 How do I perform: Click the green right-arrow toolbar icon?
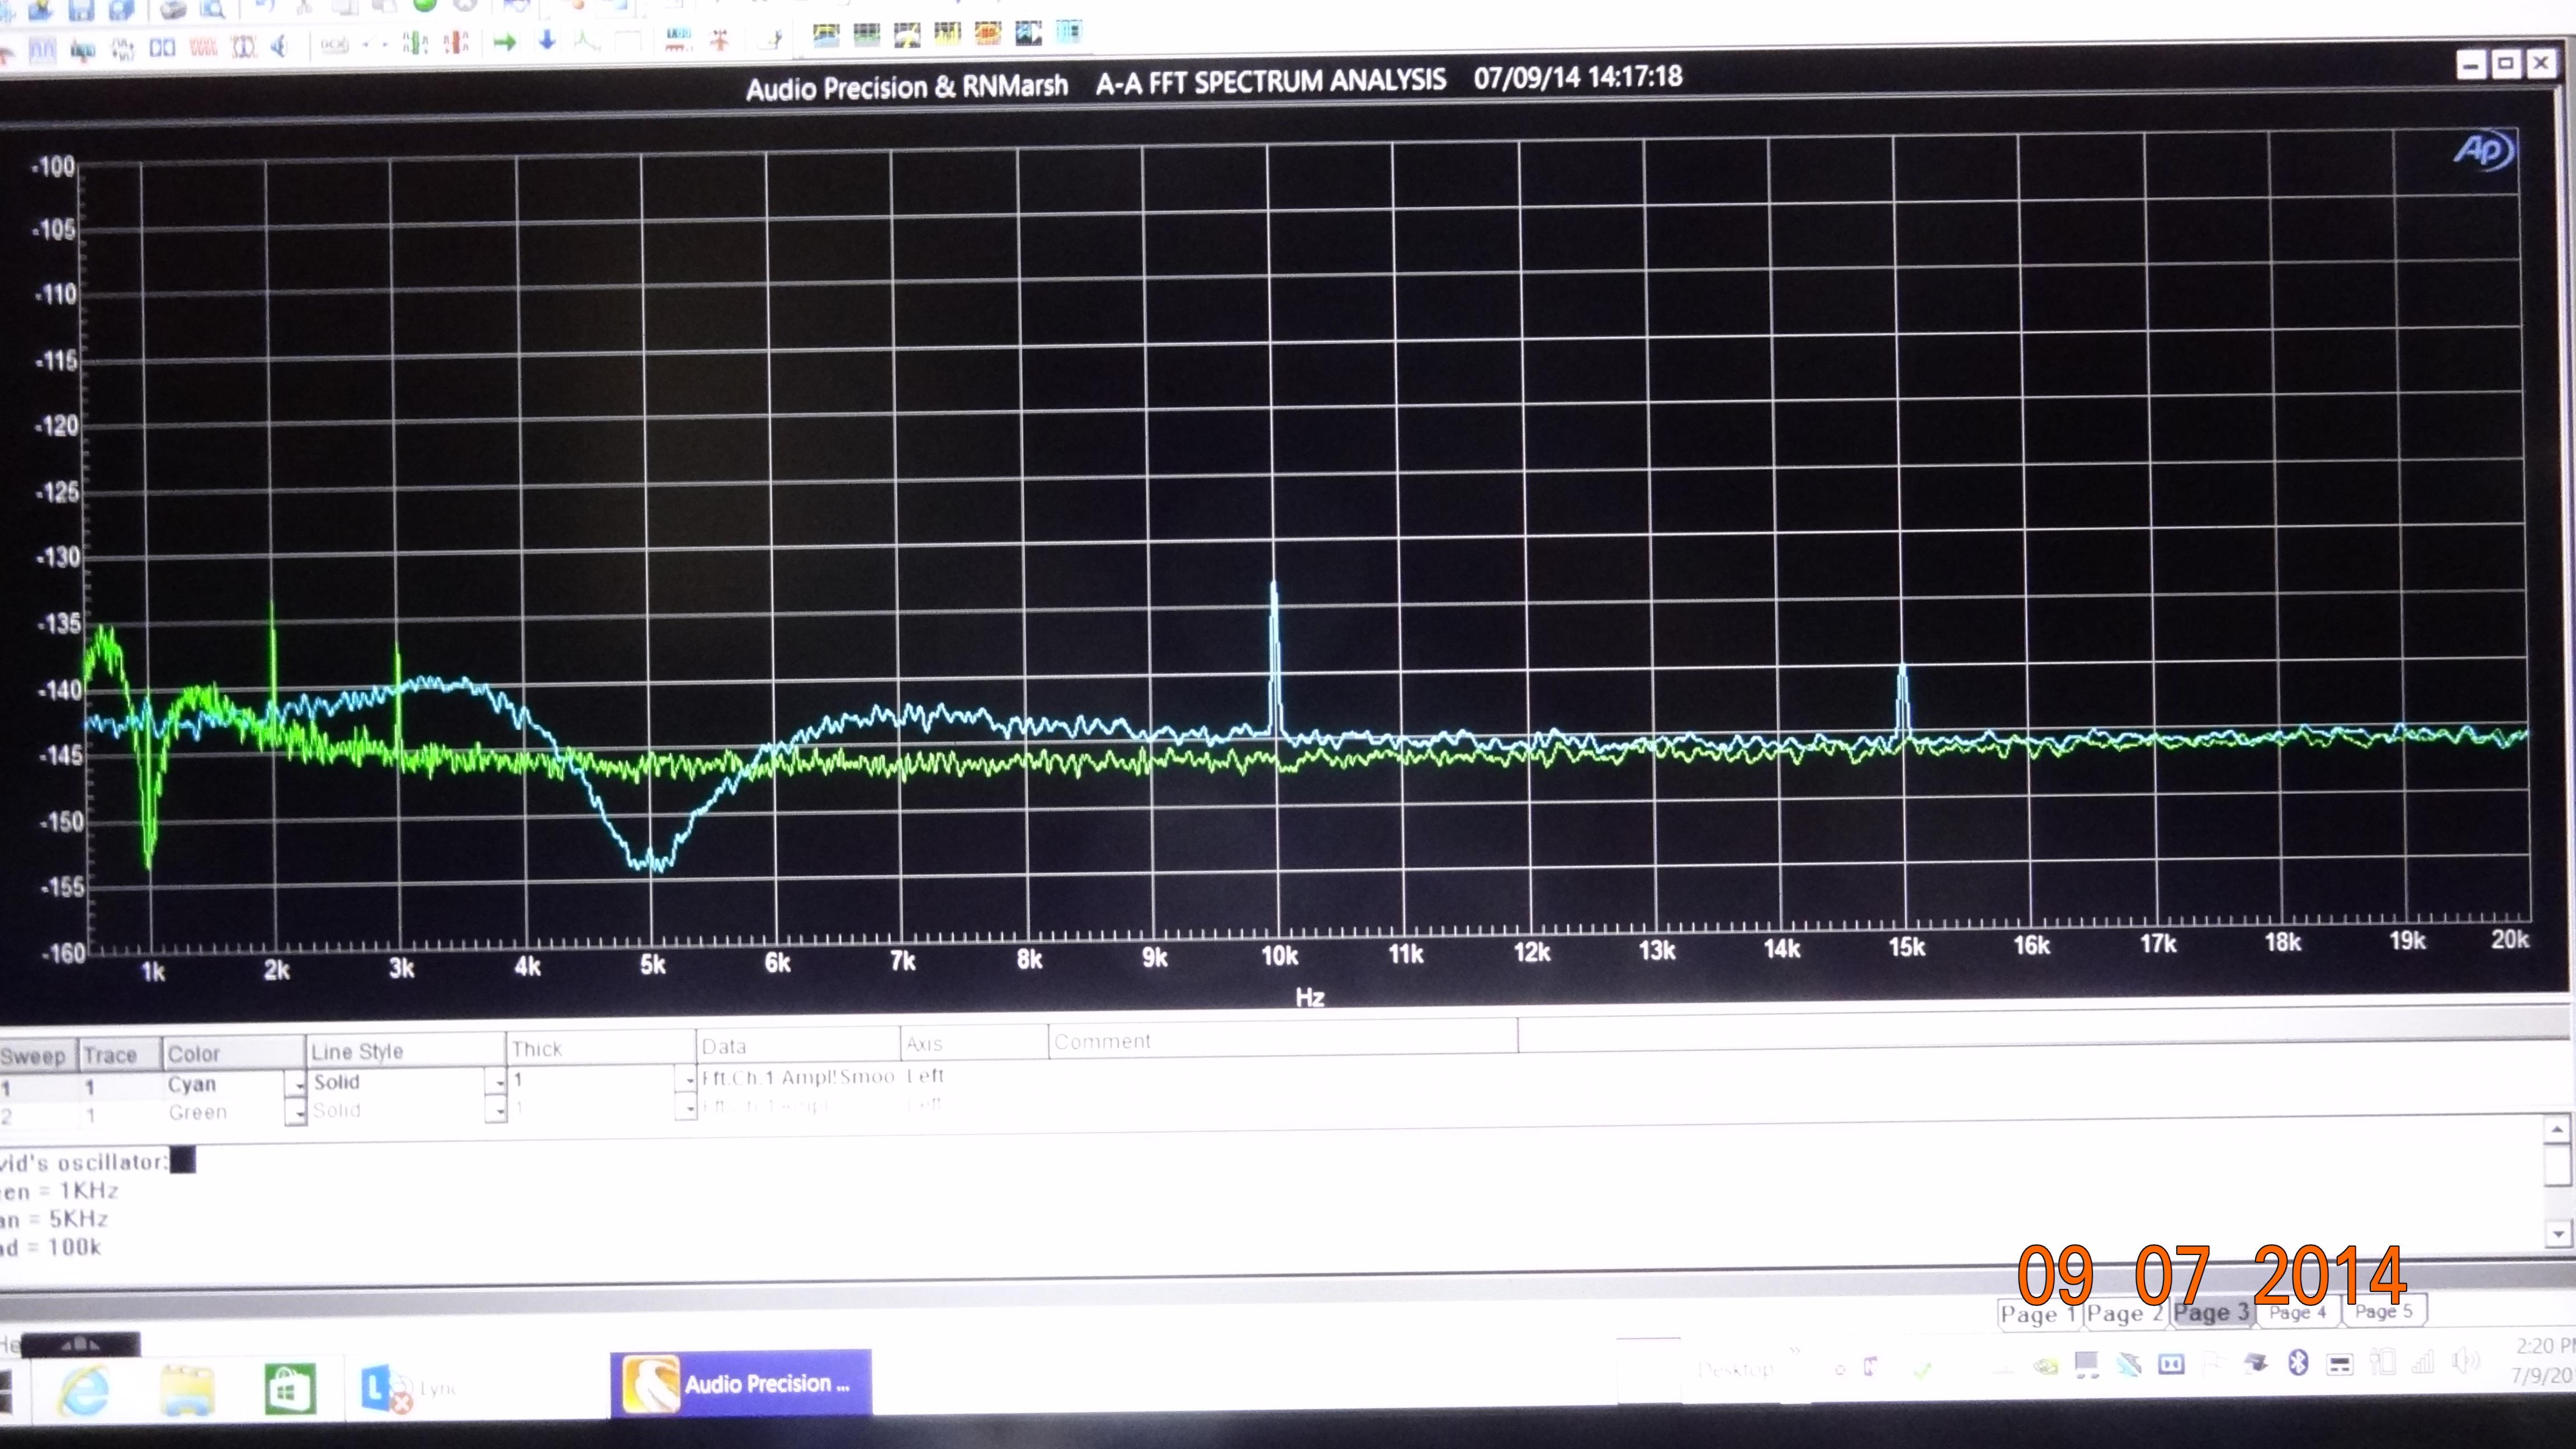click(505, 42)
